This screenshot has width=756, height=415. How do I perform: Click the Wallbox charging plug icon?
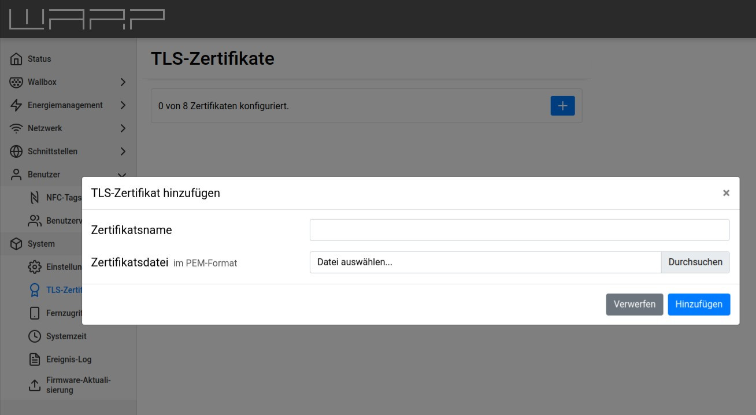[x=16, y=82]
